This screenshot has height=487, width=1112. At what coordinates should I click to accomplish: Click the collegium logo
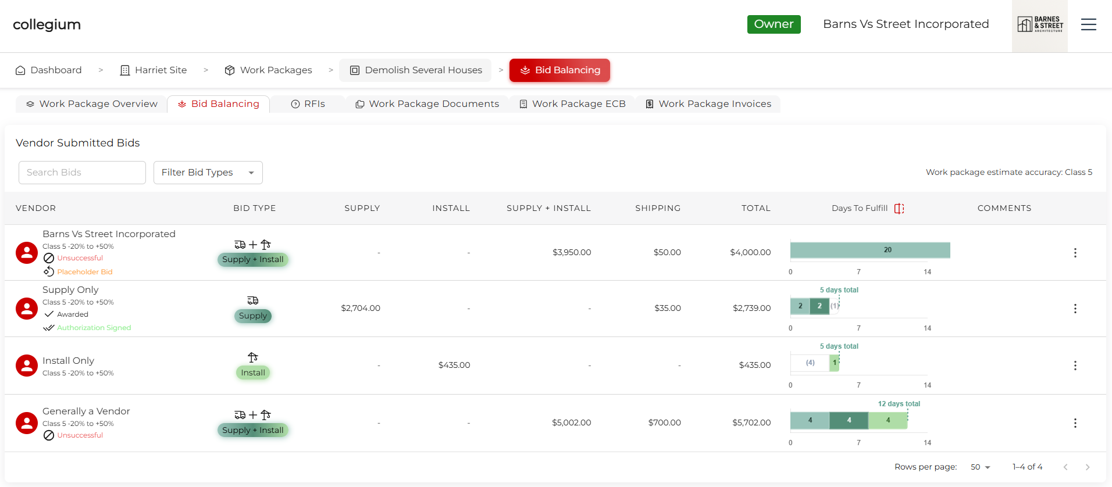tap(47, 24)
